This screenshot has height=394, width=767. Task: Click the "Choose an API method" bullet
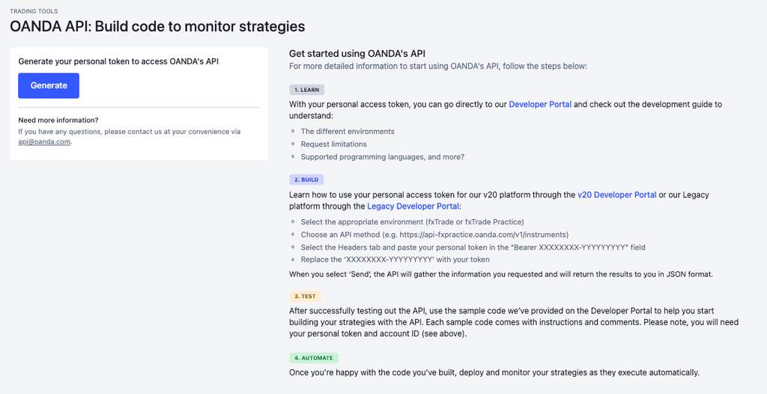(x=434, y=235)
